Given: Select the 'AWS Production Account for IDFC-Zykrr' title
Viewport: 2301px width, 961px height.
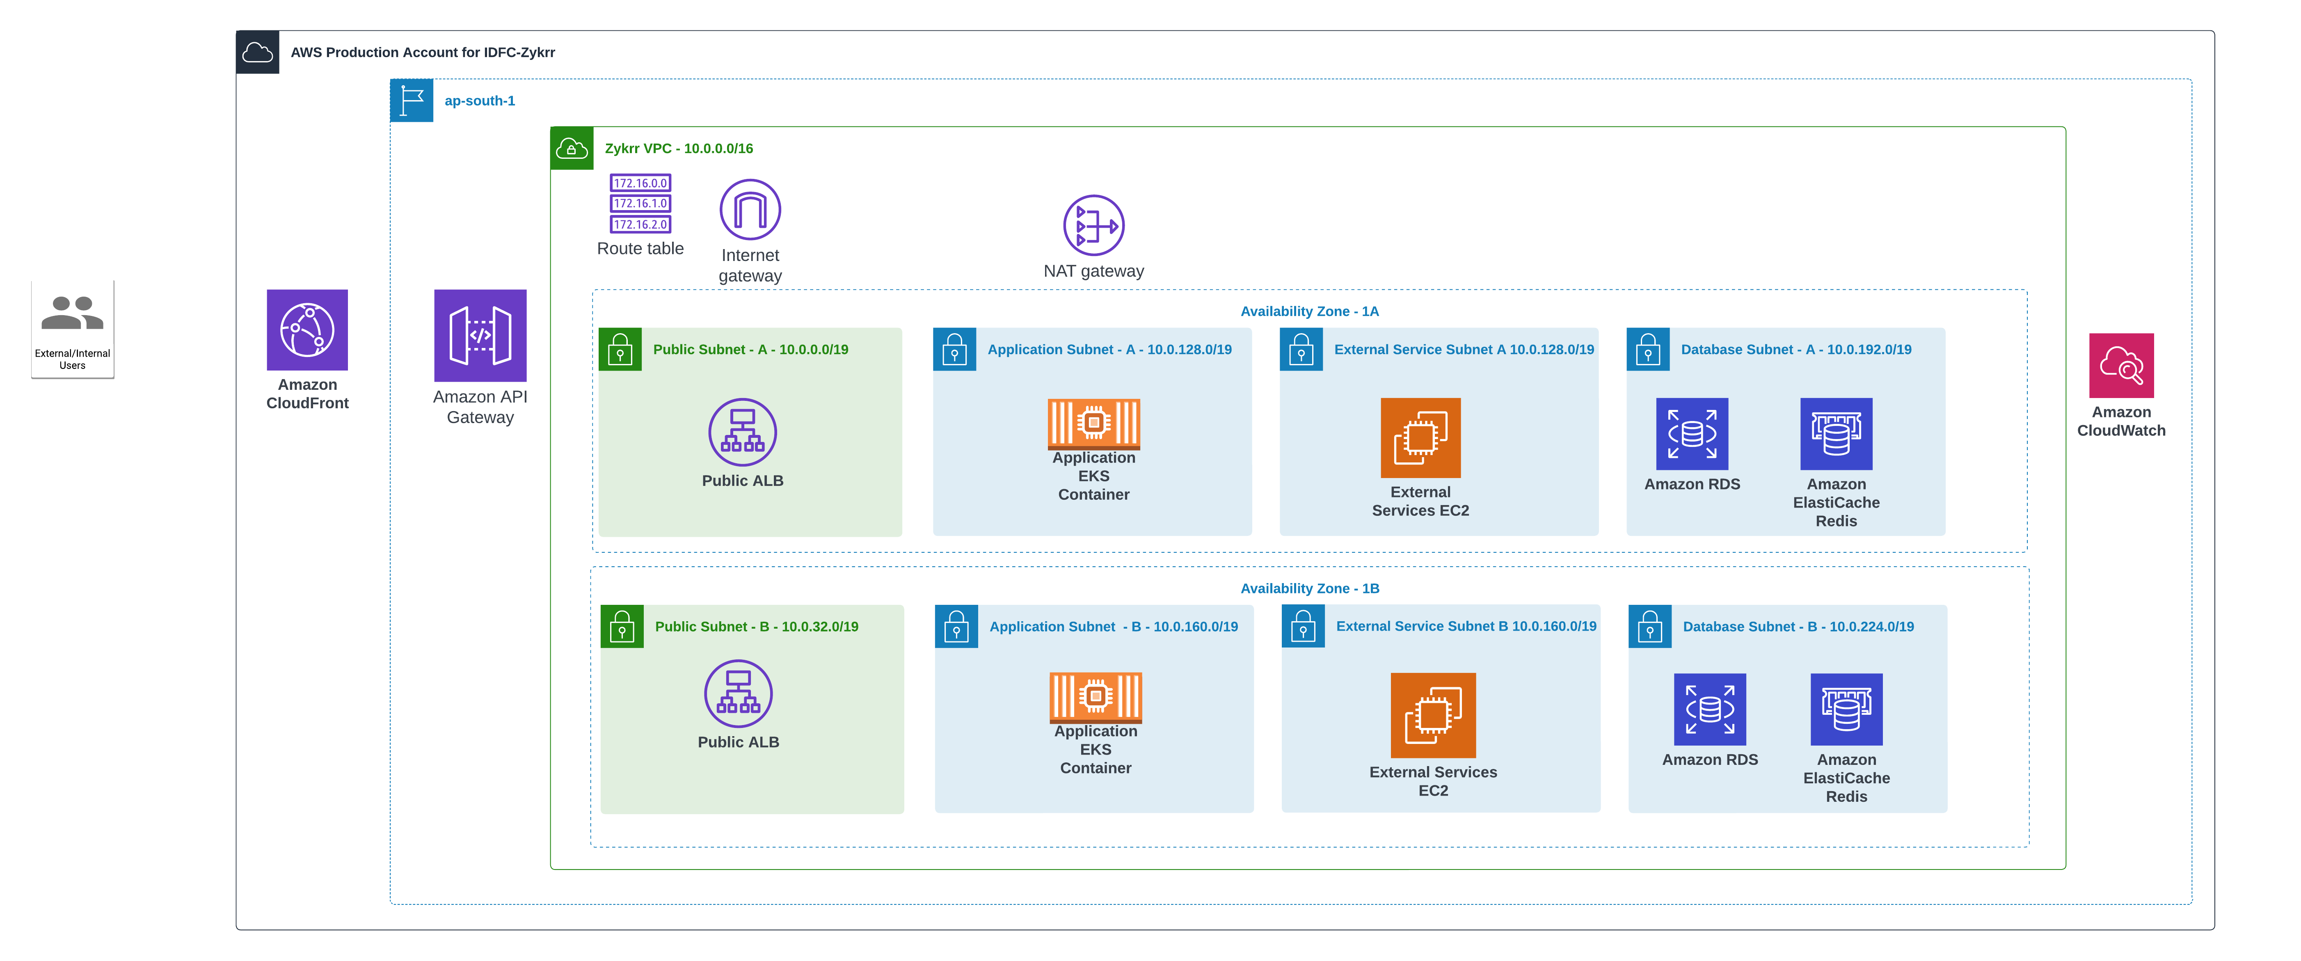Looking at the screenshot, I should pyautogui.click(x=423, y=53).
